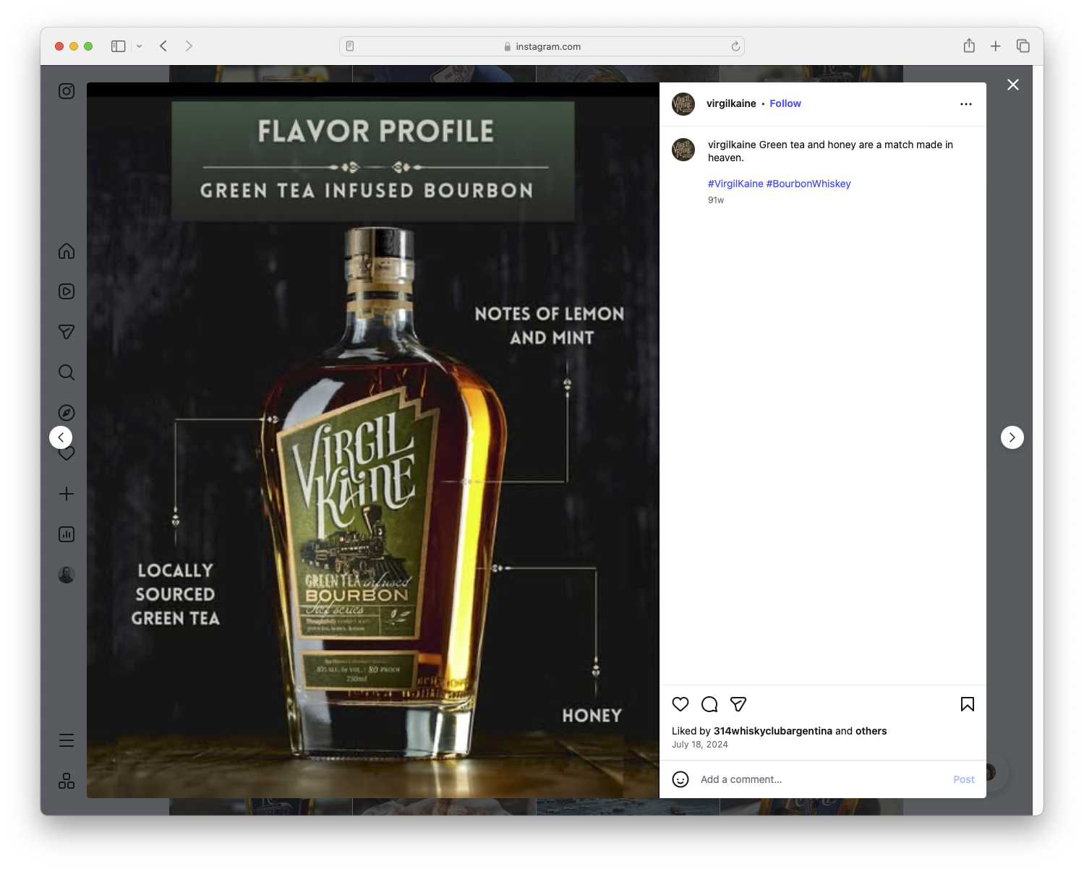Open Explore compass icon

[67, 413]
